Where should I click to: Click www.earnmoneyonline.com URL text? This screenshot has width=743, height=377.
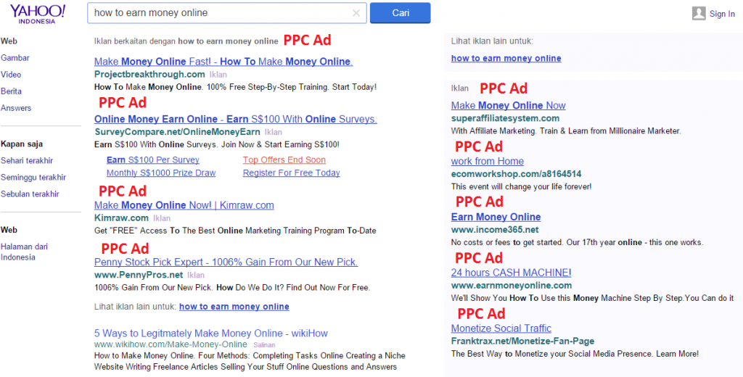(x=512, y=286)
